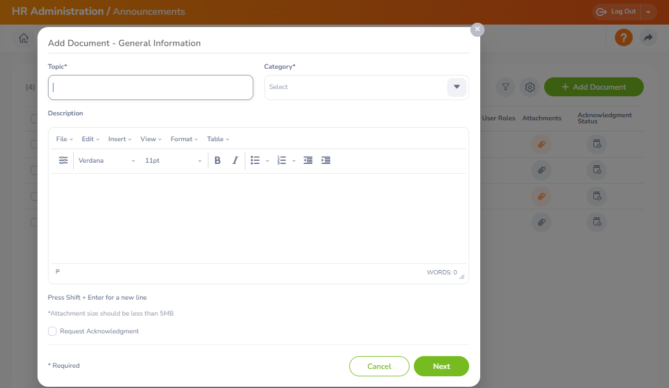Toggle bold formatting in the editor
669x388 pixels.
click(217, 160)
